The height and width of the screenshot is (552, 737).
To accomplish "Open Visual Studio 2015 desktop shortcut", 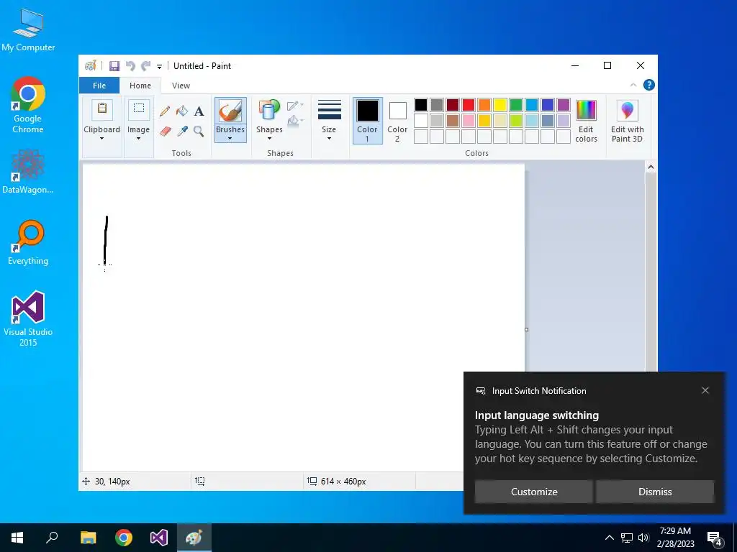I will pos(28,318).
